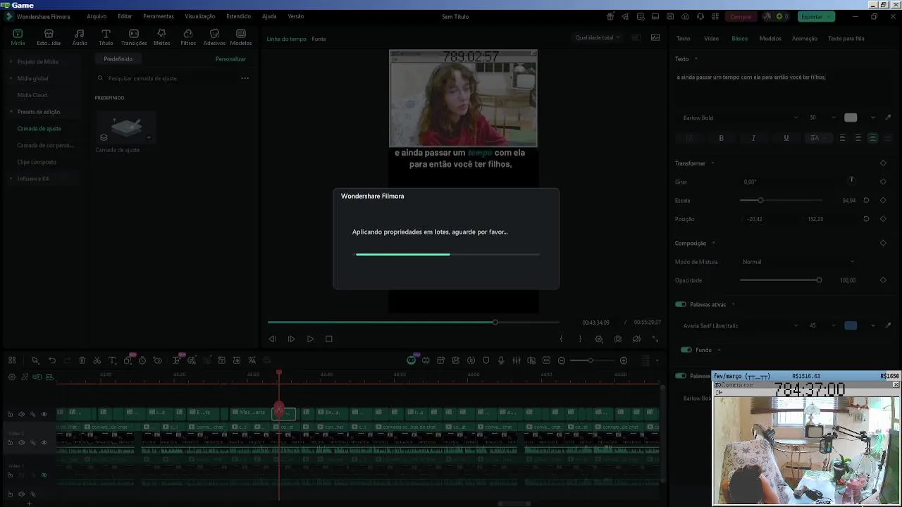Viewport: 902px width, 507px height.
Task: Add keyframe for Opacidade
Action: click(x=883, y=280)
